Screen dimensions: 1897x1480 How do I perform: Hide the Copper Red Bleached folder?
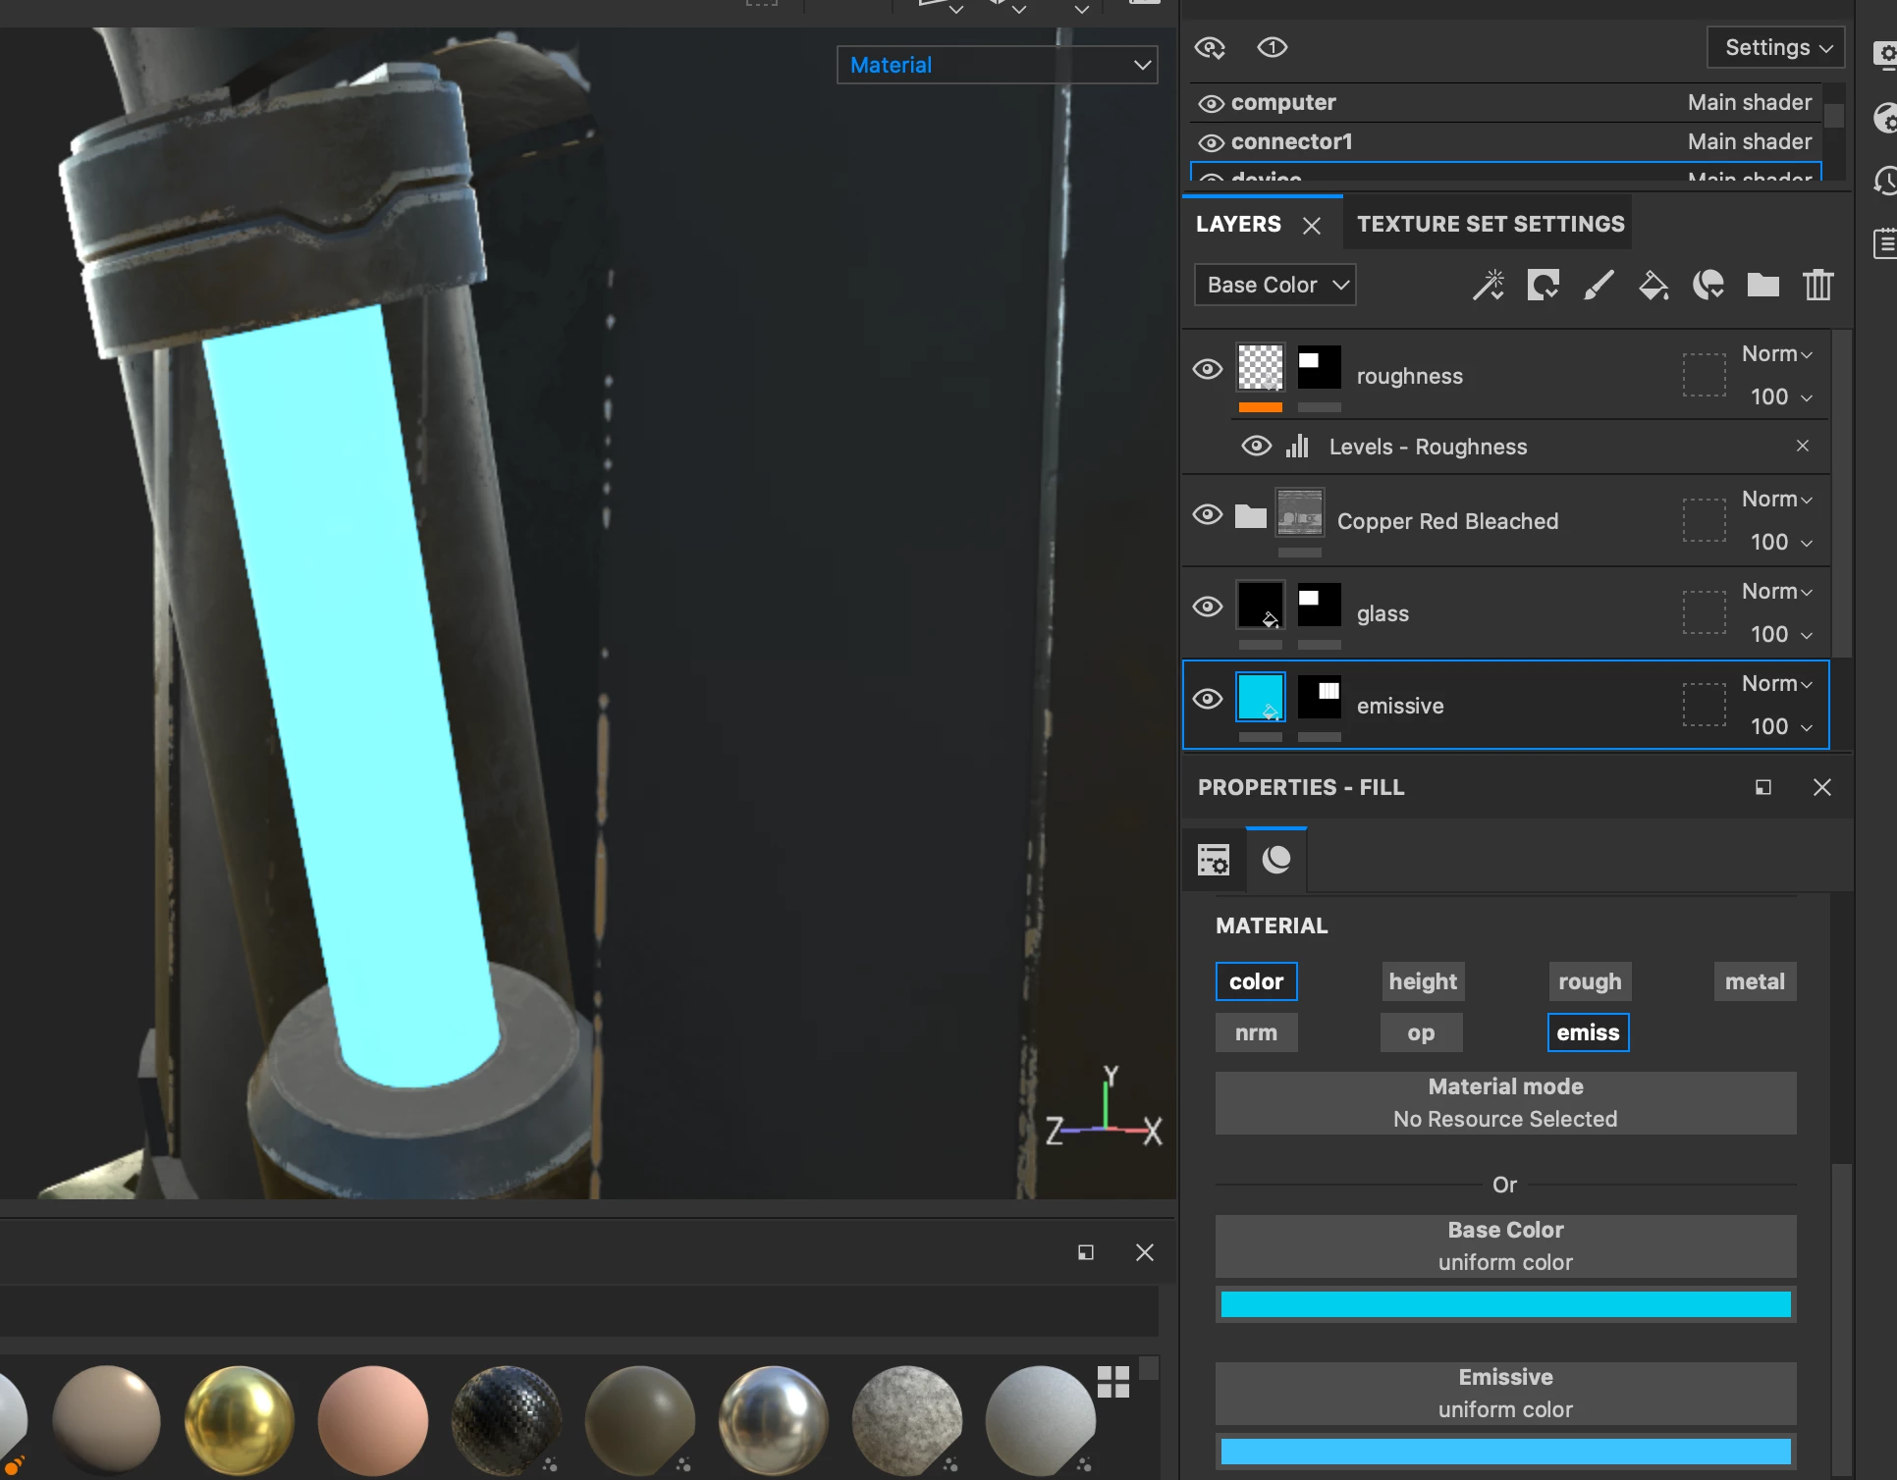pos(1208,515)
